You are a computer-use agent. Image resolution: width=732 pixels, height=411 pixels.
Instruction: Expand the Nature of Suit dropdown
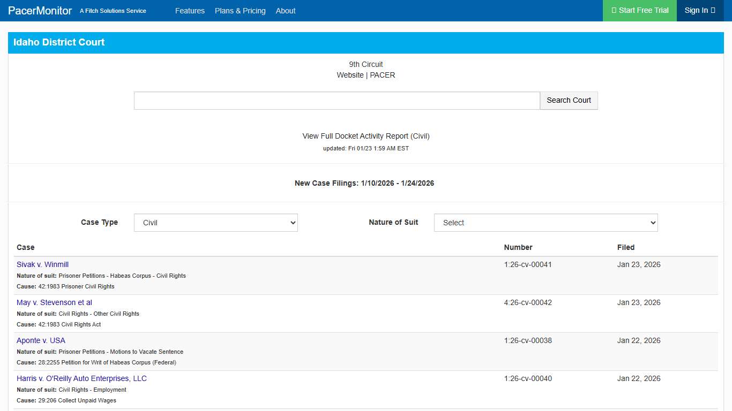coord(546,223)
